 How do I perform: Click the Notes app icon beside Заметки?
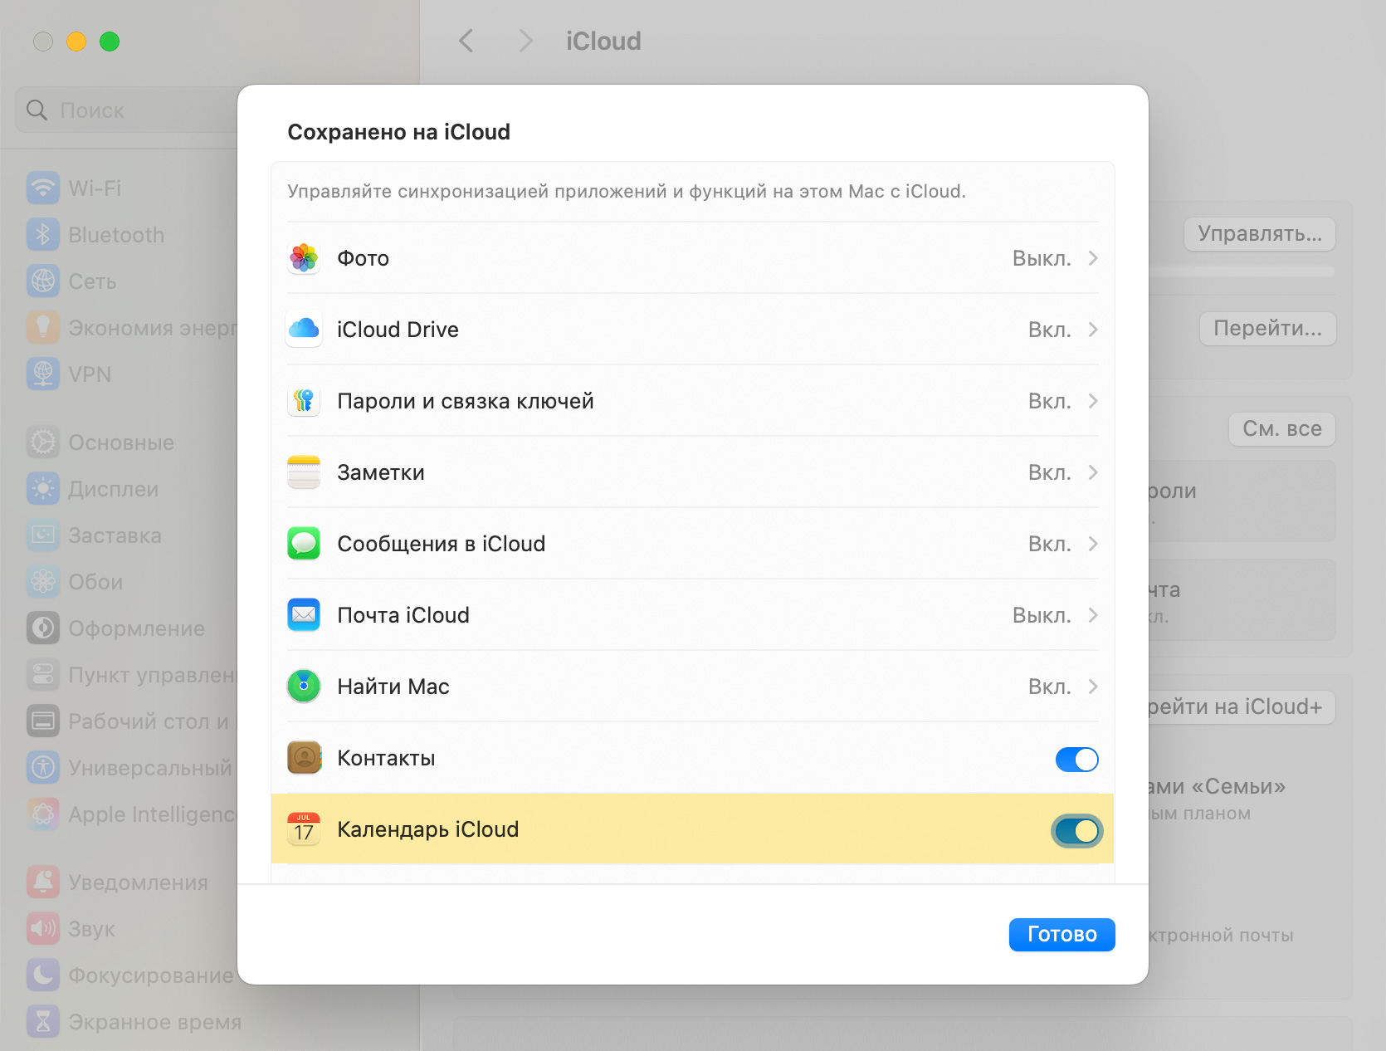pyautogui.click(x=304, y=472)
